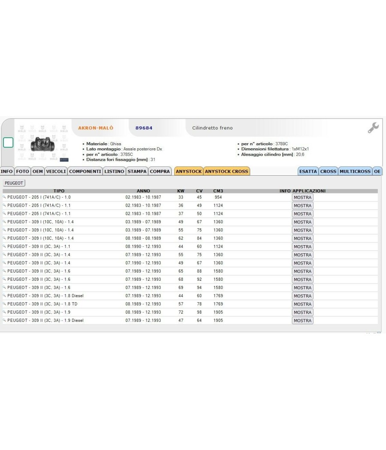
Task: Open the OEM tab
Action: 38,171
